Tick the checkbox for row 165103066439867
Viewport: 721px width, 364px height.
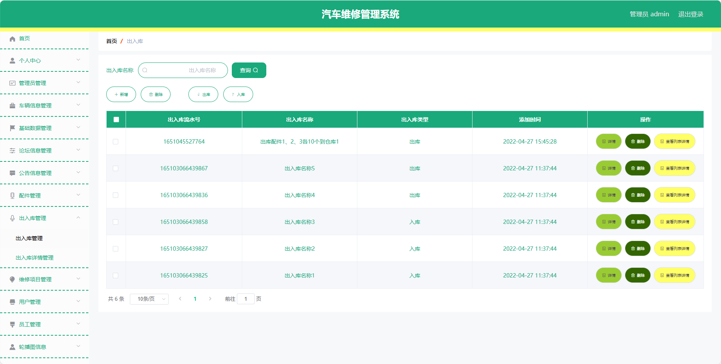pyautogui.click(x=116, y=168)
